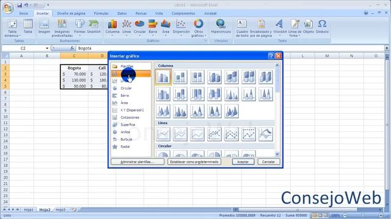Click in the formula bar showing Bogota
391x219 pixels.
tap(230, 48)
